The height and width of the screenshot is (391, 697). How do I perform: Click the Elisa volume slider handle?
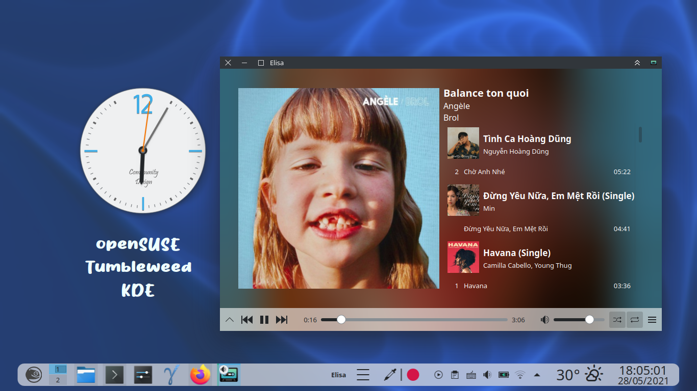coord(589,320)
